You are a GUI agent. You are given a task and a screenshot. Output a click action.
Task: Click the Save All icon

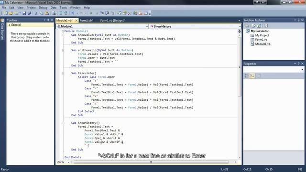click(x=30, y=13)
